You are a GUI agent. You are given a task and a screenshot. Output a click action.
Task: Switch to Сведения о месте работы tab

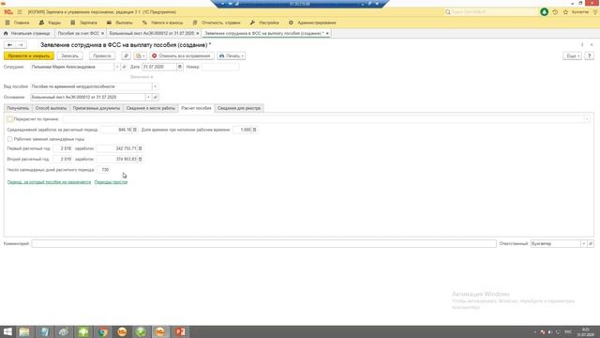pos(151,108)
